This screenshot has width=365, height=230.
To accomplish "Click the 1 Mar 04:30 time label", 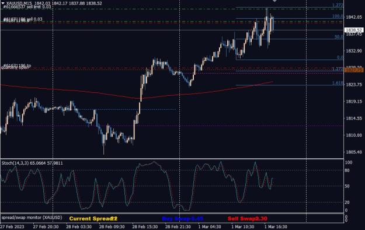I will pos(210,226).
